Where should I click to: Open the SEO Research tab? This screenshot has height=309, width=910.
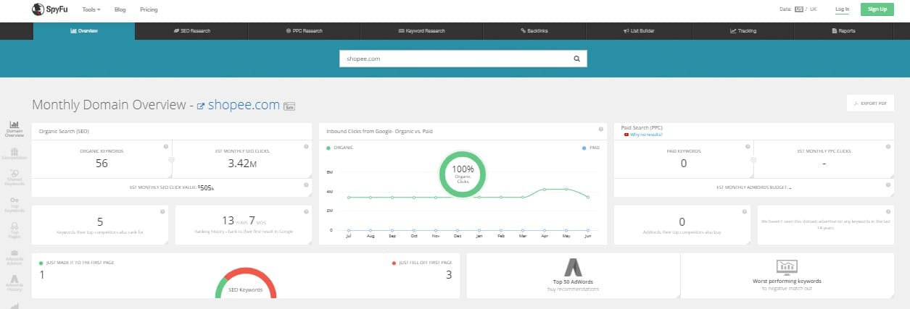(x=191, y=31)
